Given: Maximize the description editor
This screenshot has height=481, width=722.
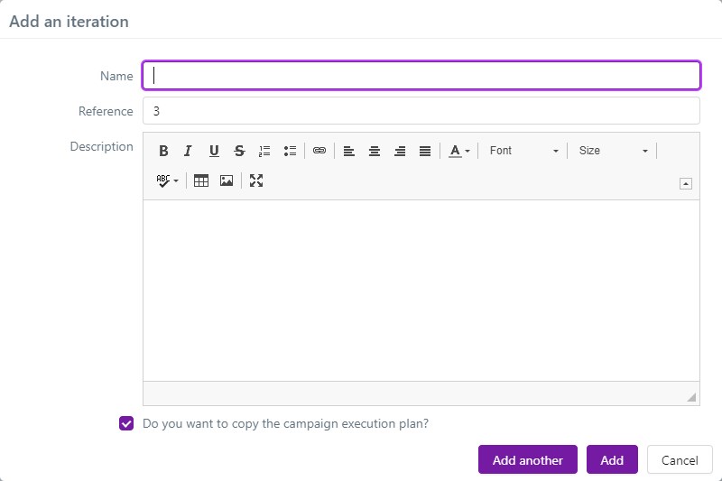Looking at the screenshot, I should [256, 180].
